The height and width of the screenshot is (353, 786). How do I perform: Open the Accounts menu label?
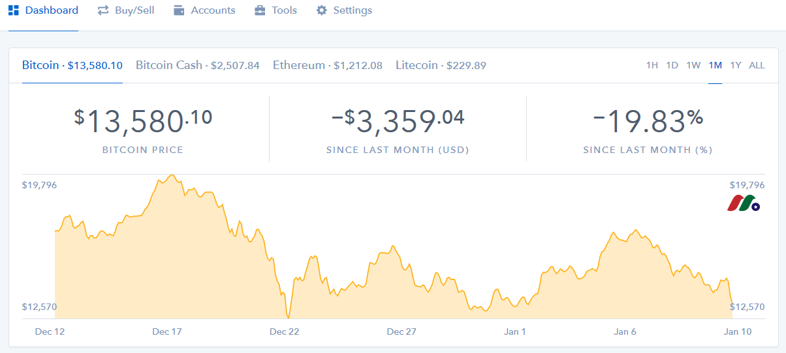[x=213, y=10]
